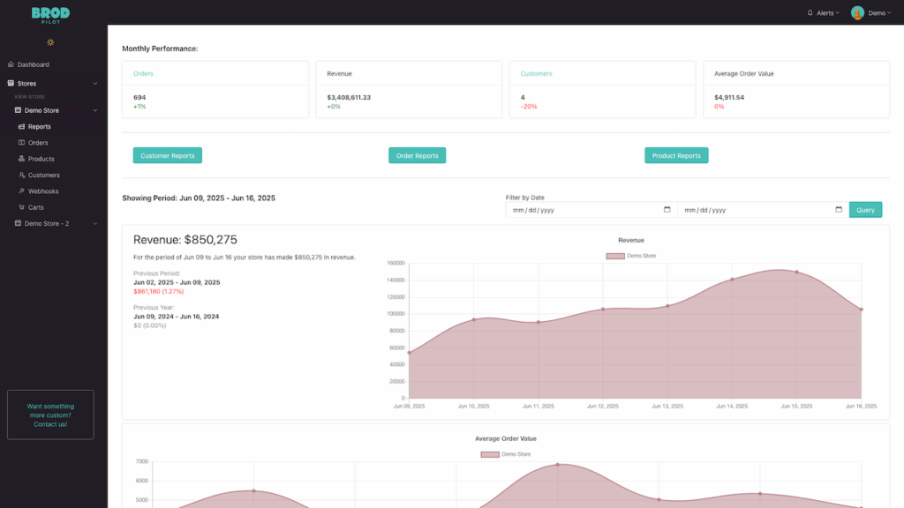Open Products via its box icon

[20, 159]
